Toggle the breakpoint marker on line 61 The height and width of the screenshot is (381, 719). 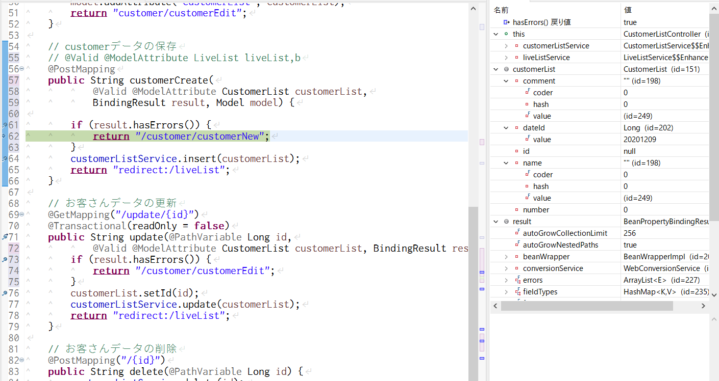[5, 125]
